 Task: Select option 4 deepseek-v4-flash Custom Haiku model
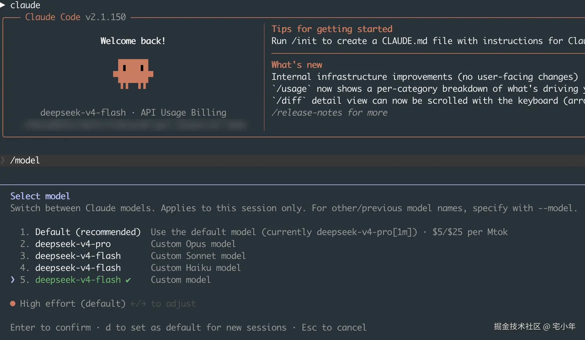pos(130,268)
